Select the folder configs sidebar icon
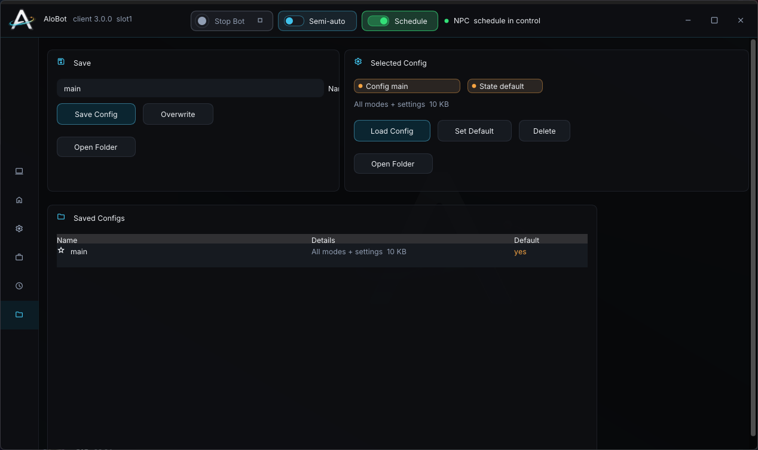 (x=19, y=315)
